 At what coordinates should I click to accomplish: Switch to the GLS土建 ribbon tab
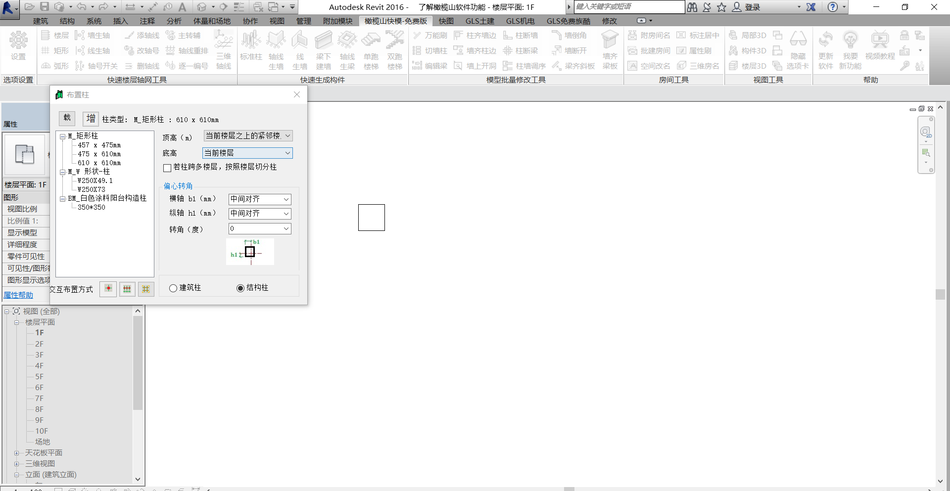click(x=480, y=21)
